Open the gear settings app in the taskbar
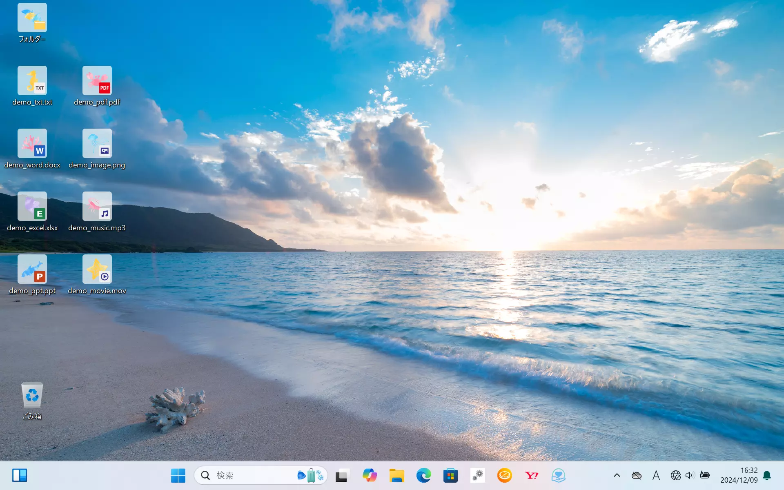The image size is (784, 490). click(477, 475)
